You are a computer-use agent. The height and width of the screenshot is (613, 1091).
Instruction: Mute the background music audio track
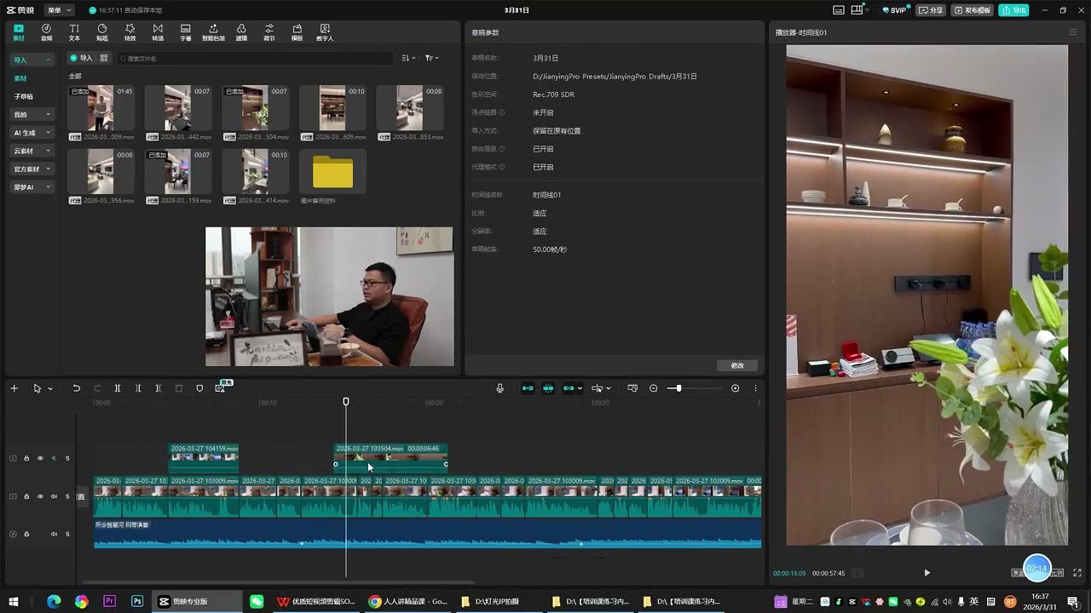point(54,534)
